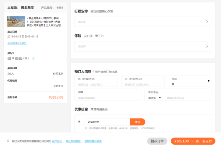The height and width of the screenshot is (148, 221).
Task: Open the 保险 selection chevron
Action: [x=207, y=46]
